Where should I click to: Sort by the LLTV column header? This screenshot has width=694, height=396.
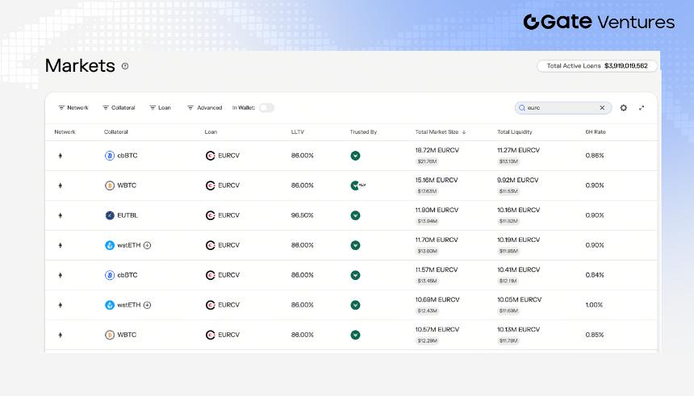click(298, 131)
